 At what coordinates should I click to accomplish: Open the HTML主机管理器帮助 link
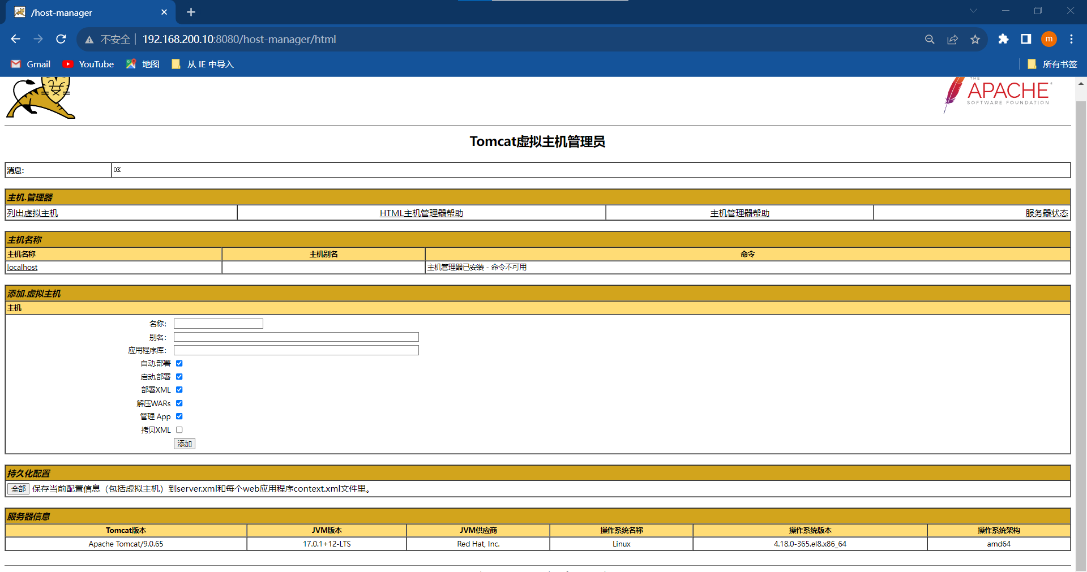click(421, 213)
